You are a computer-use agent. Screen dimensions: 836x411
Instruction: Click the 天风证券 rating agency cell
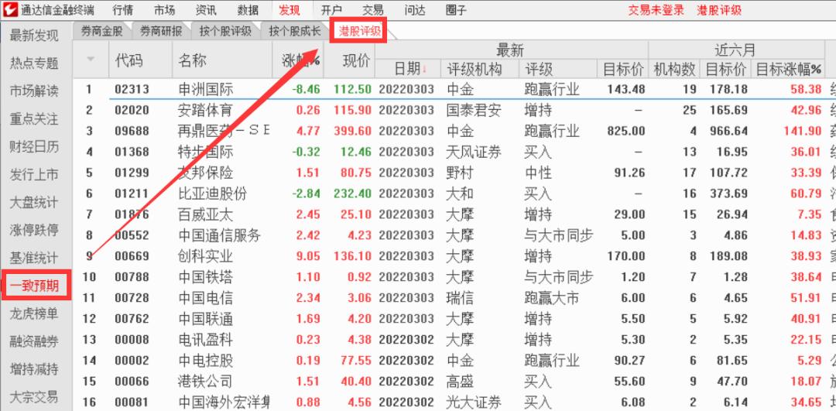tap(474, 152)
